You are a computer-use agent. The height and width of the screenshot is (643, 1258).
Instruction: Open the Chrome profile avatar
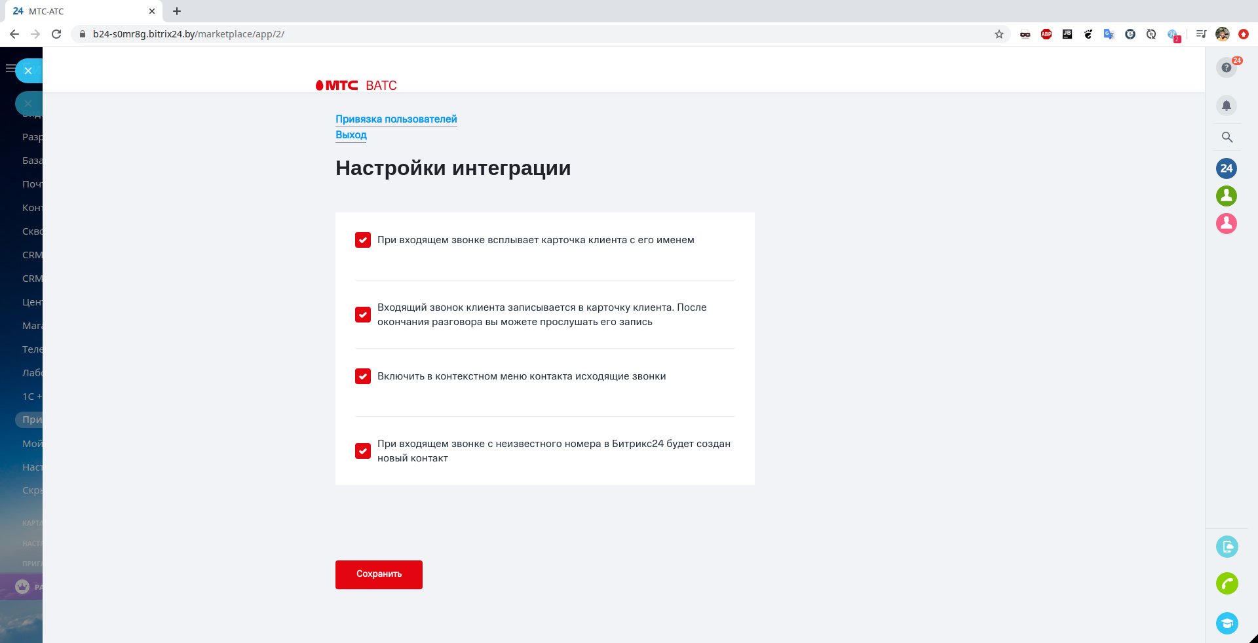point(1223,34)
